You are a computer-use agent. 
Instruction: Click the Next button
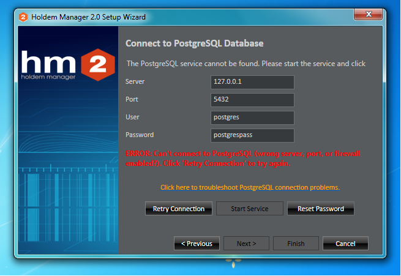point(246,244)
